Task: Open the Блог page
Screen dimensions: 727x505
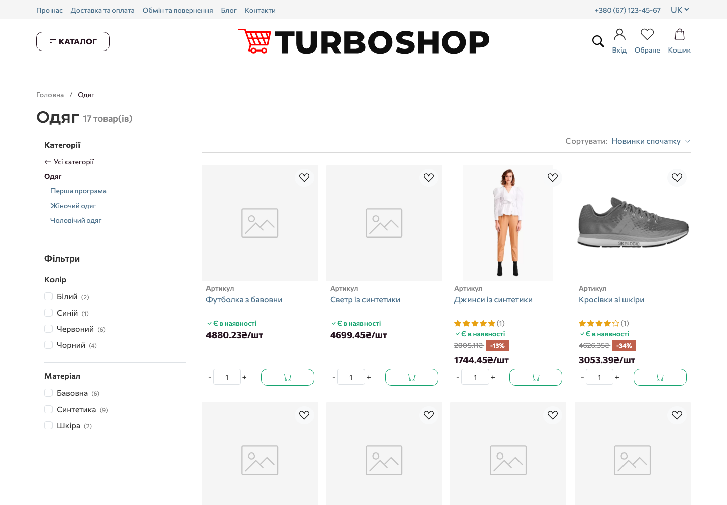Action: click(229, 10)
